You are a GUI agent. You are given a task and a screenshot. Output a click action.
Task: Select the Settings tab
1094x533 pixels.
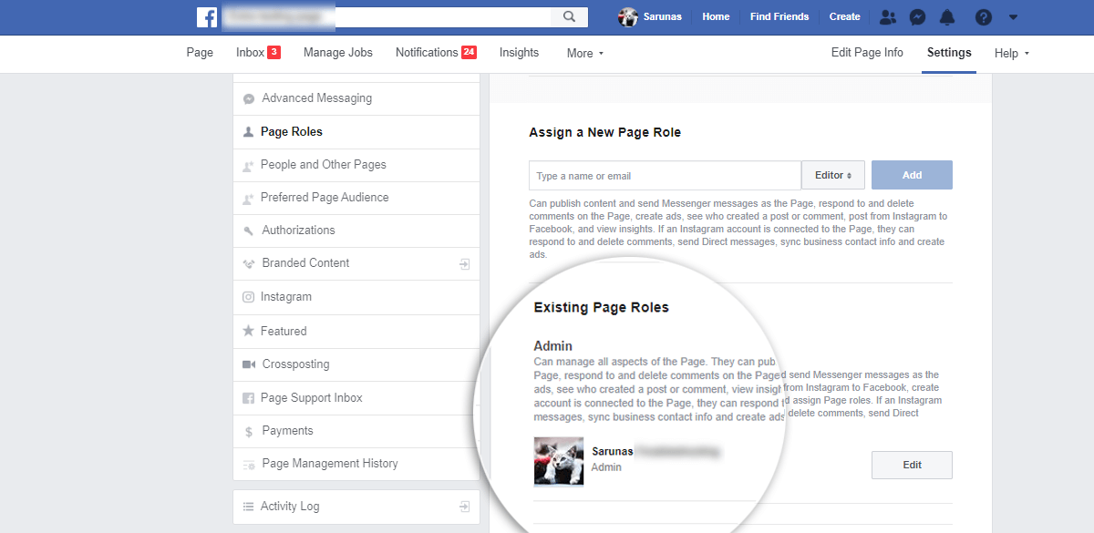click(x=949, y=53)
